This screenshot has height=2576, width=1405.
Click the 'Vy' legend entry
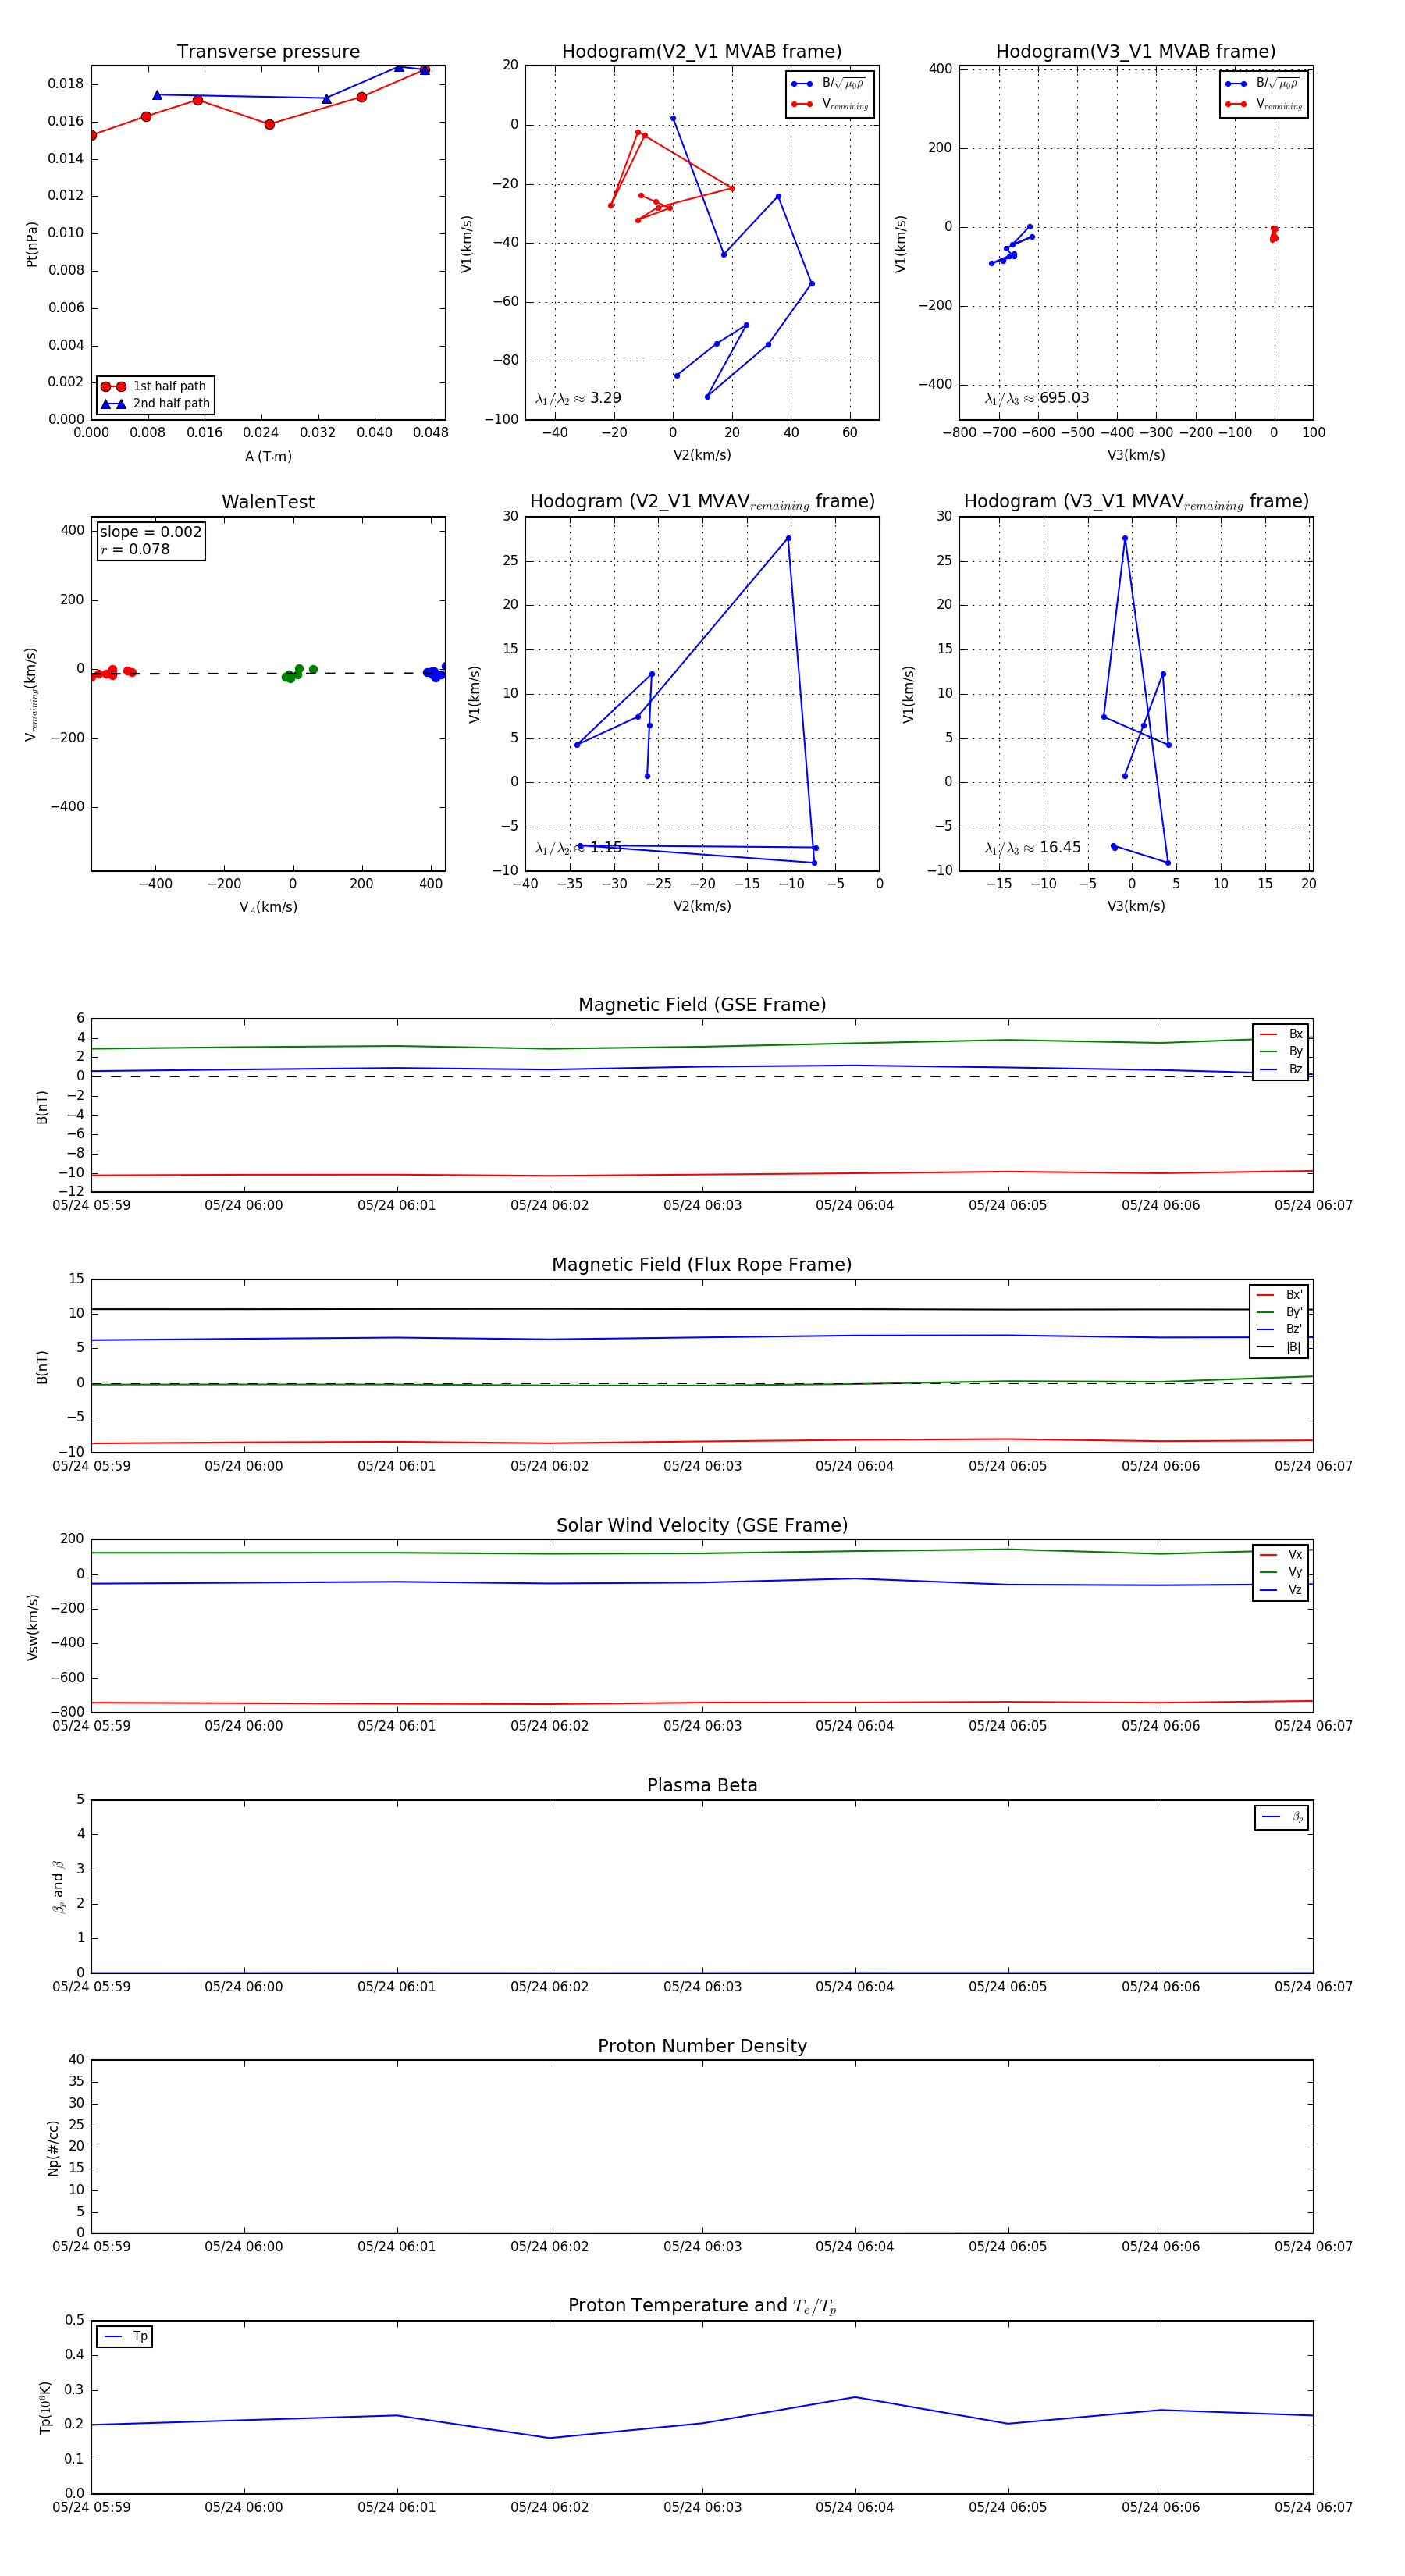click(1281, 1573)
